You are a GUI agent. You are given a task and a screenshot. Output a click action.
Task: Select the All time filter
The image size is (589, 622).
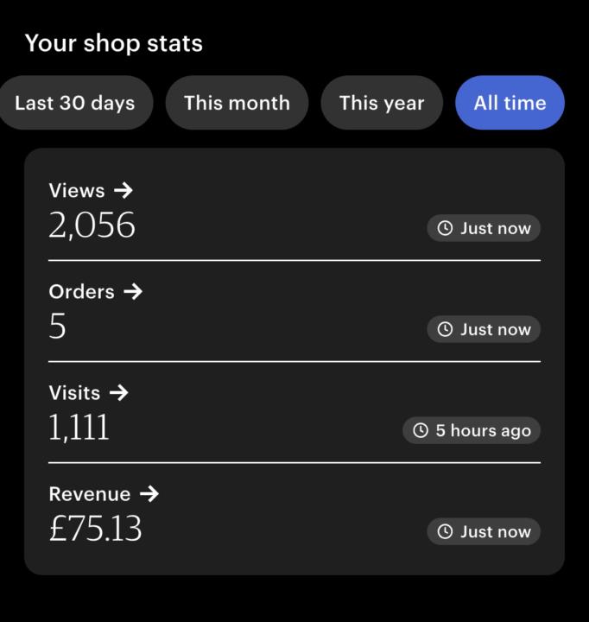click(510, 103)
